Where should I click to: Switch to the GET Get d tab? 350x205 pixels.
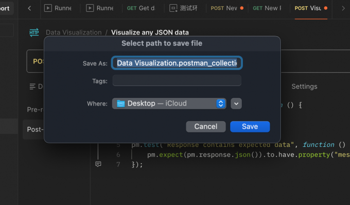pyautogui.click(x=141, y=8)
